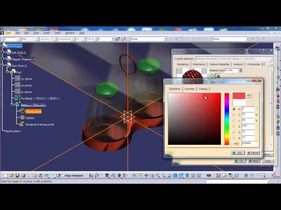Open the View menu
The height and width of the screenshot is (210, 281).
(36, 33)
